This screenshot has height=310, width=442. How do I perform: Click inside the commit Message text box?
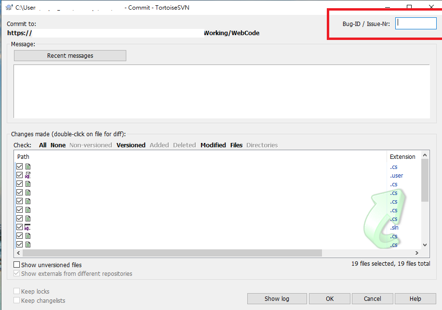click(222, 91)
